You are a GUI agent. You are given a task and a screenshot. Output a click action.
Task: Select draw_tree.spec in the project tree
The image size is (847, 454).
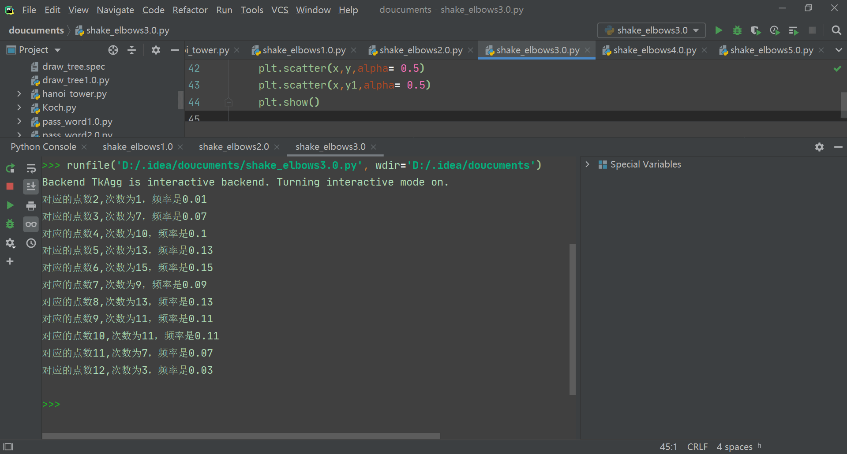[74, 67]
